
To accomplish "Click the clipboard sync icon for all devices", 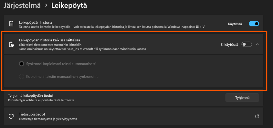I will 11,44.
